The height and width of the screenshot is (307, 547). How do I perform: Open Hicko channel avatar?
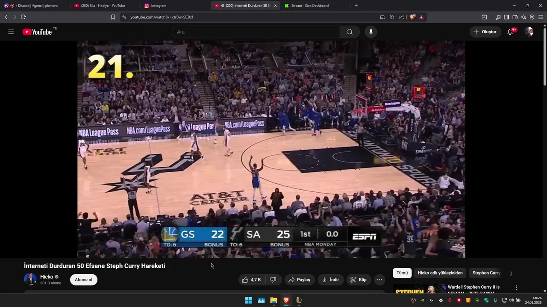30,279
